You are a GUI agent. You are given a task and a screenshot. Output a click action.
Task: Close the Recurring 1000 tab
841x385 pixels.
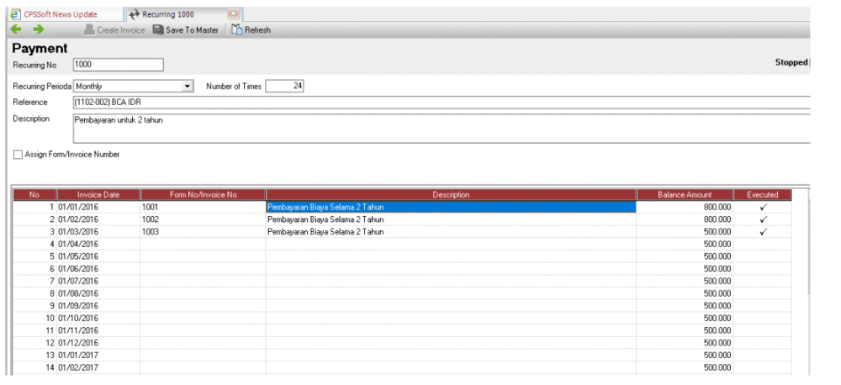(234, 14)
